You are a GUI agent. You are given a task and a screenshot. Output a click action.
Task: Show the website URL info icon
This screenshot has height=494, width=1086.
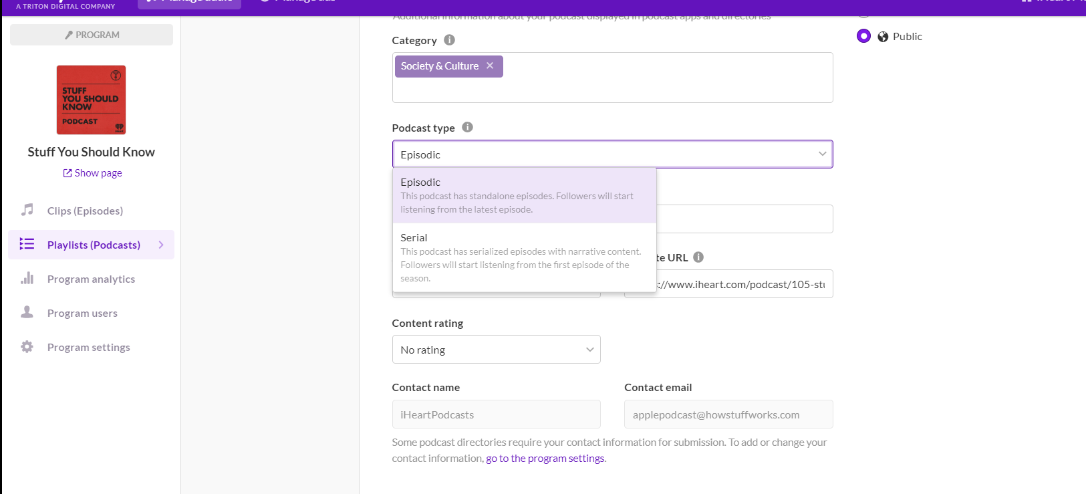(x=698, y=257)
